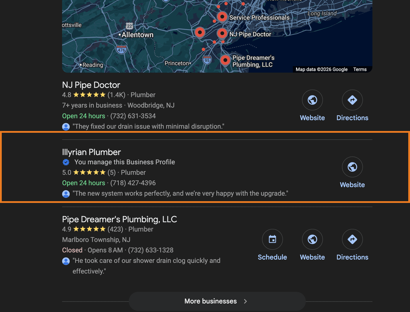This screenshot has height=312, width=410.
Task: Click 'Open 24 hours' under Illyrian Plumber
Action: pos(83,183)
